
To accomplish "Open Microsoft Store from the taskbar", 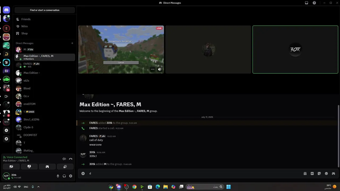I will (150, 187).
